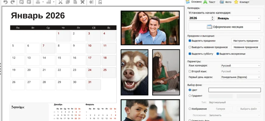This screenshot has height=121, width=265.
Task: Toggle Выделять воскресенье checkbox
Action: point(218,54)
